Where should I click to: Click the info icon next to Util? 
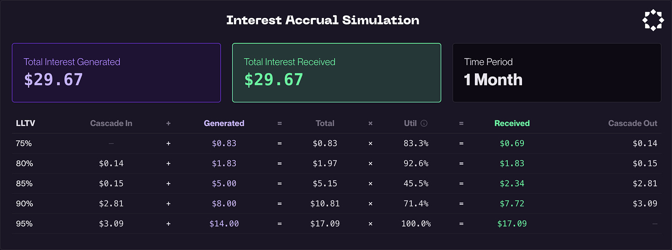(x=424, y=124)
